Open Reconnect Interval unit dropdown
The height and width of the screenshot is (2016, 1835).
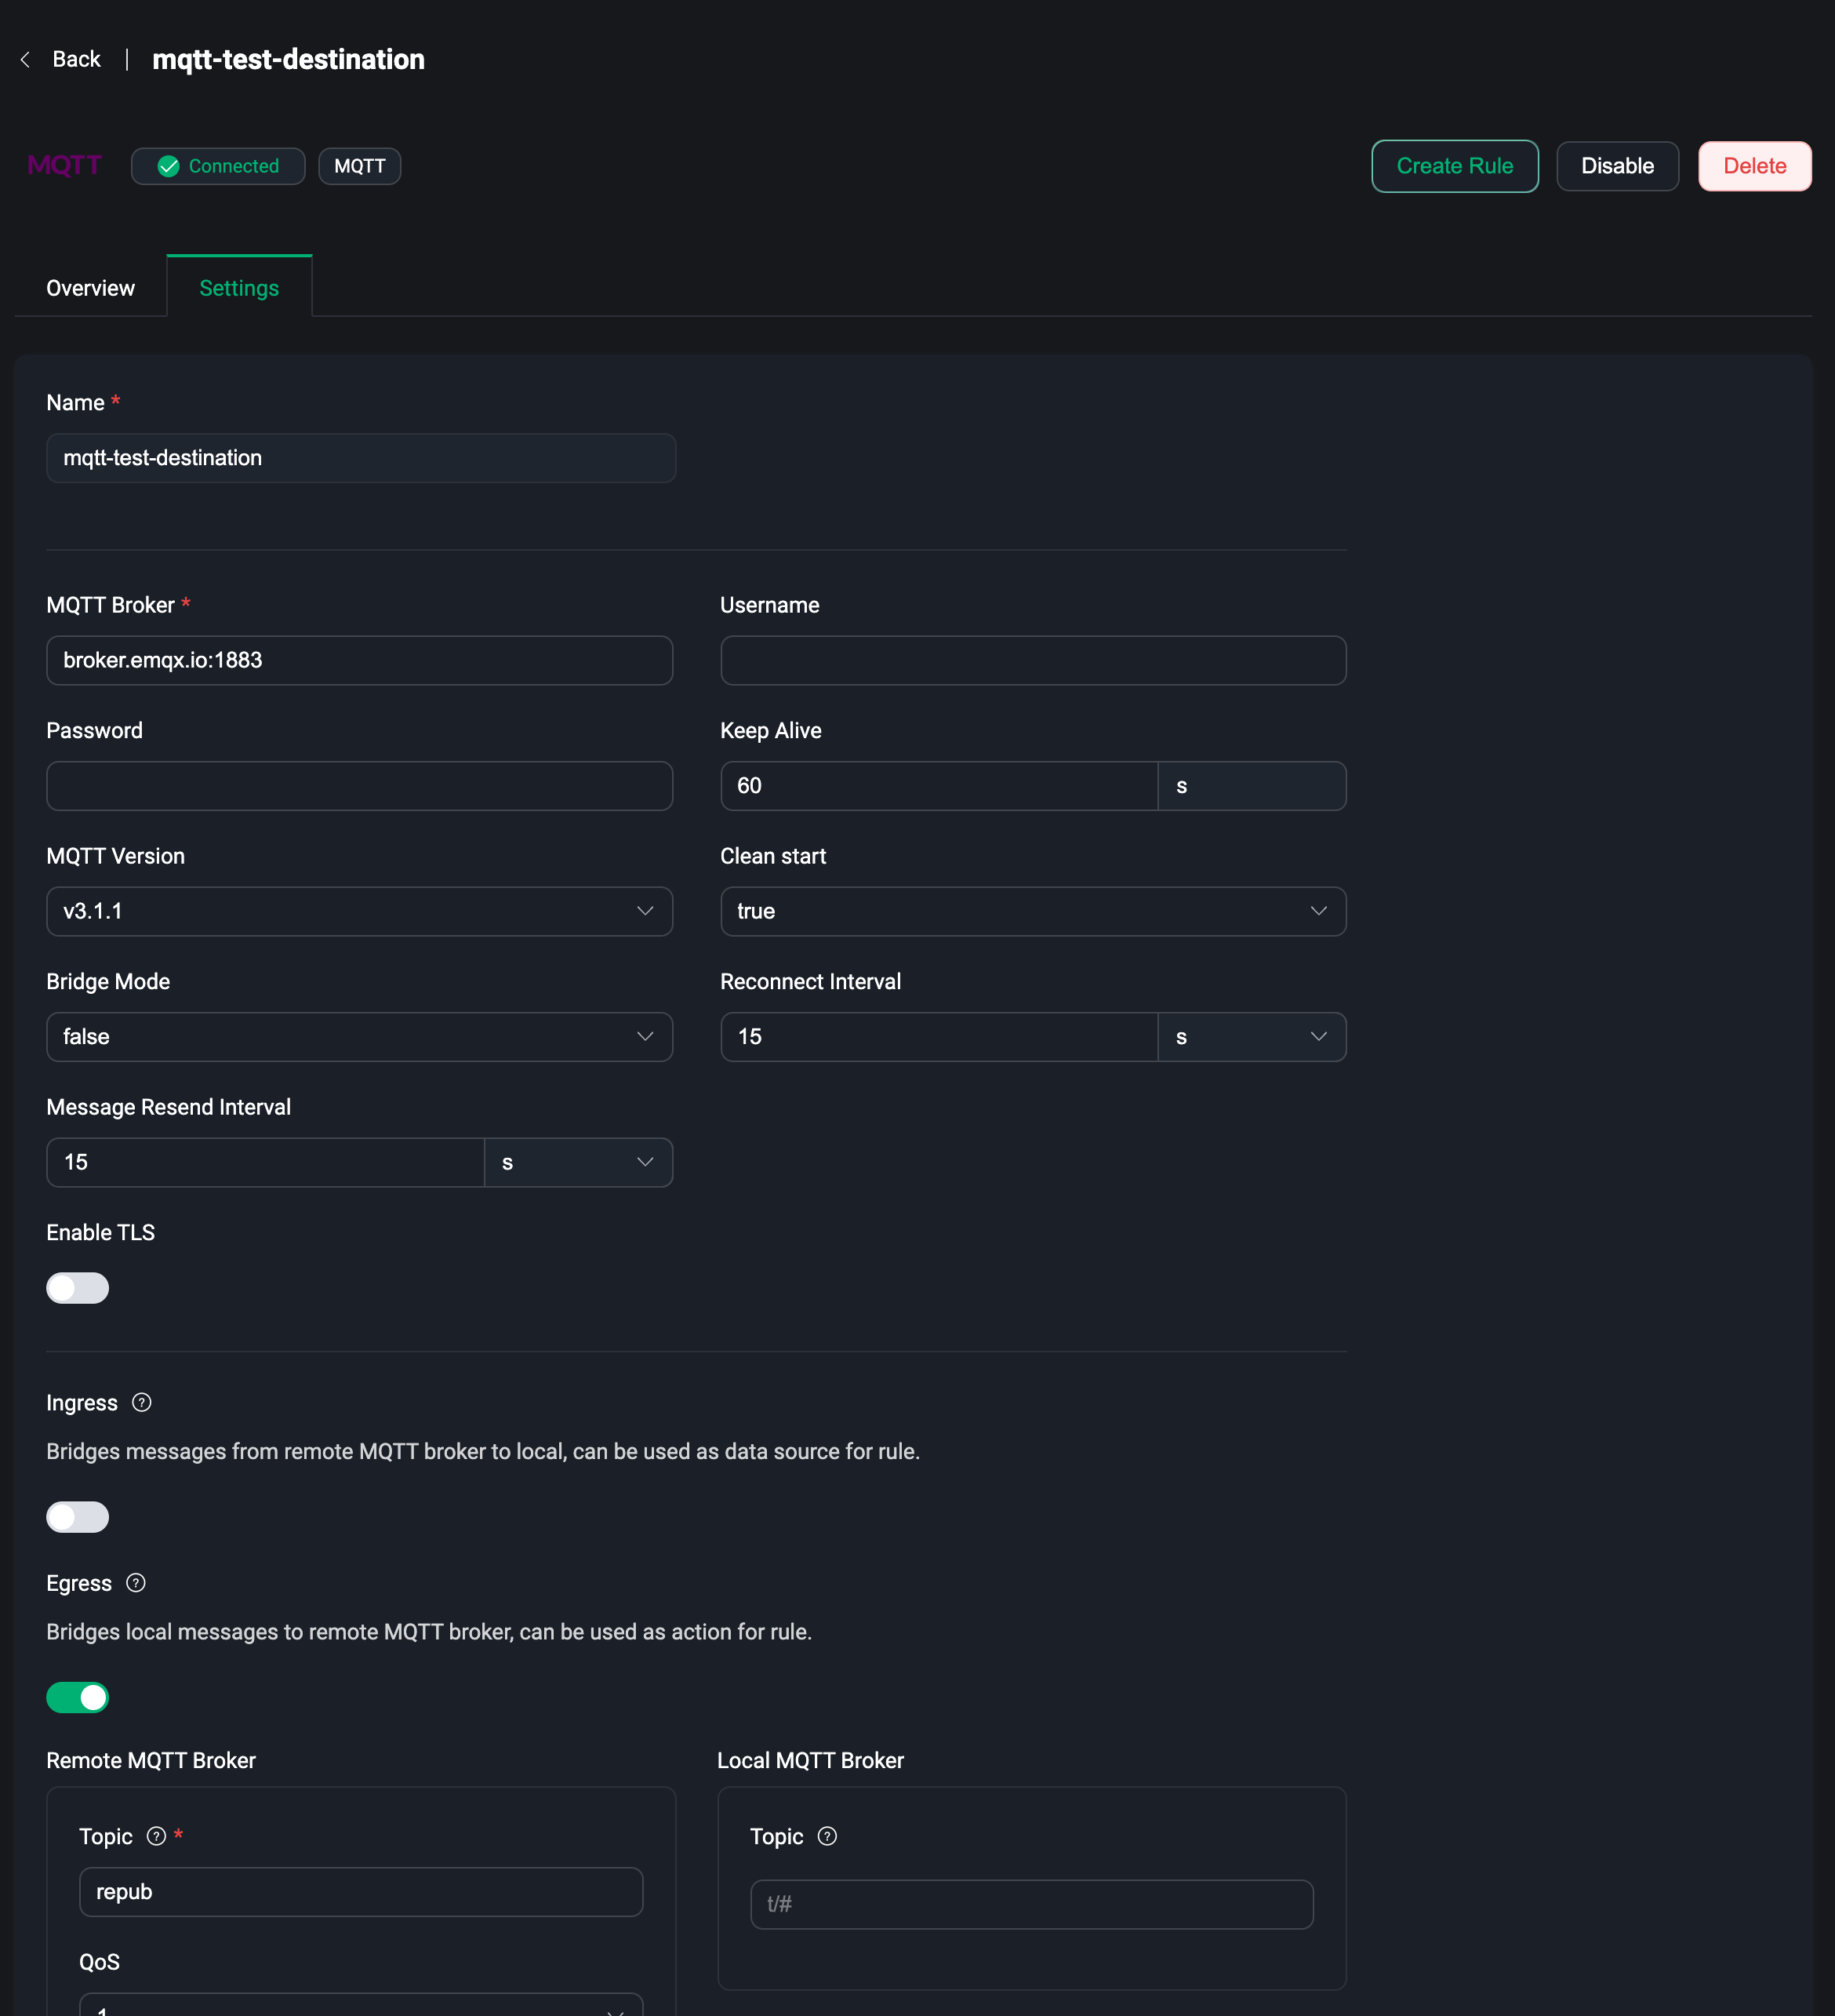1250,1036
